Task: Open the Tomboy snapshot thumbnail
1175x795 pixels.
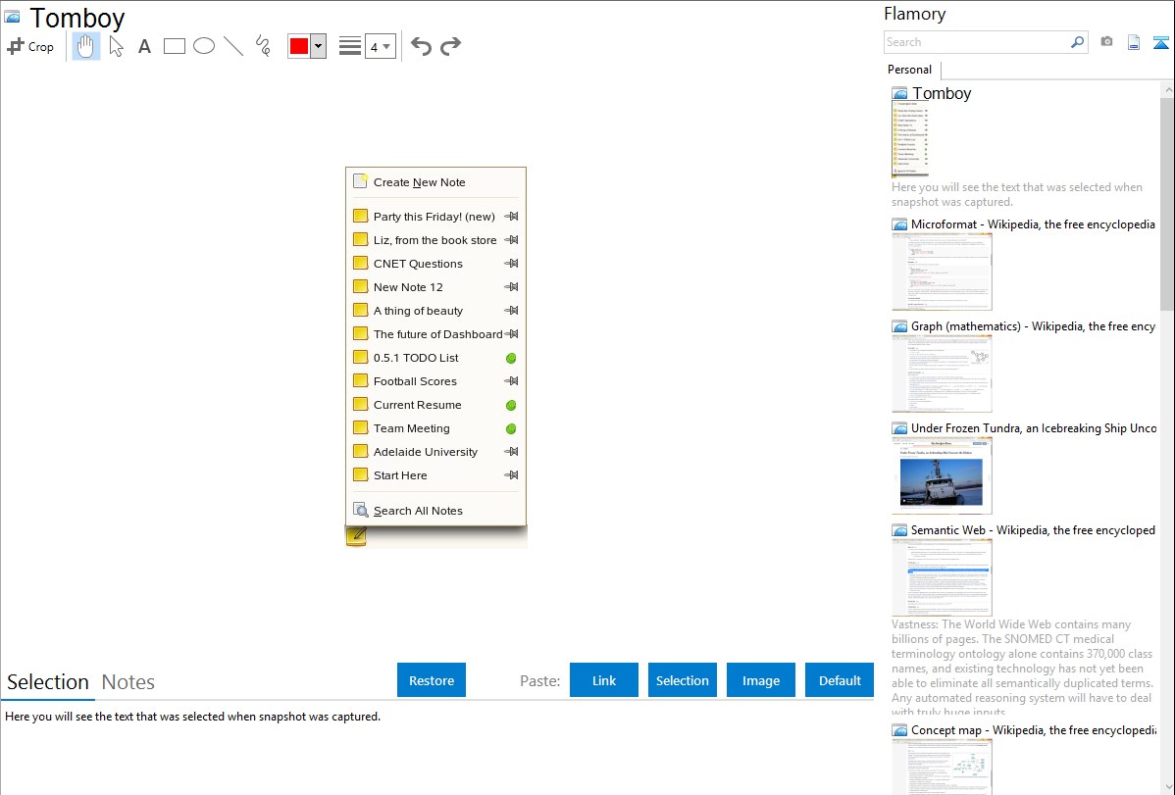Action: [x=910, y=138]
